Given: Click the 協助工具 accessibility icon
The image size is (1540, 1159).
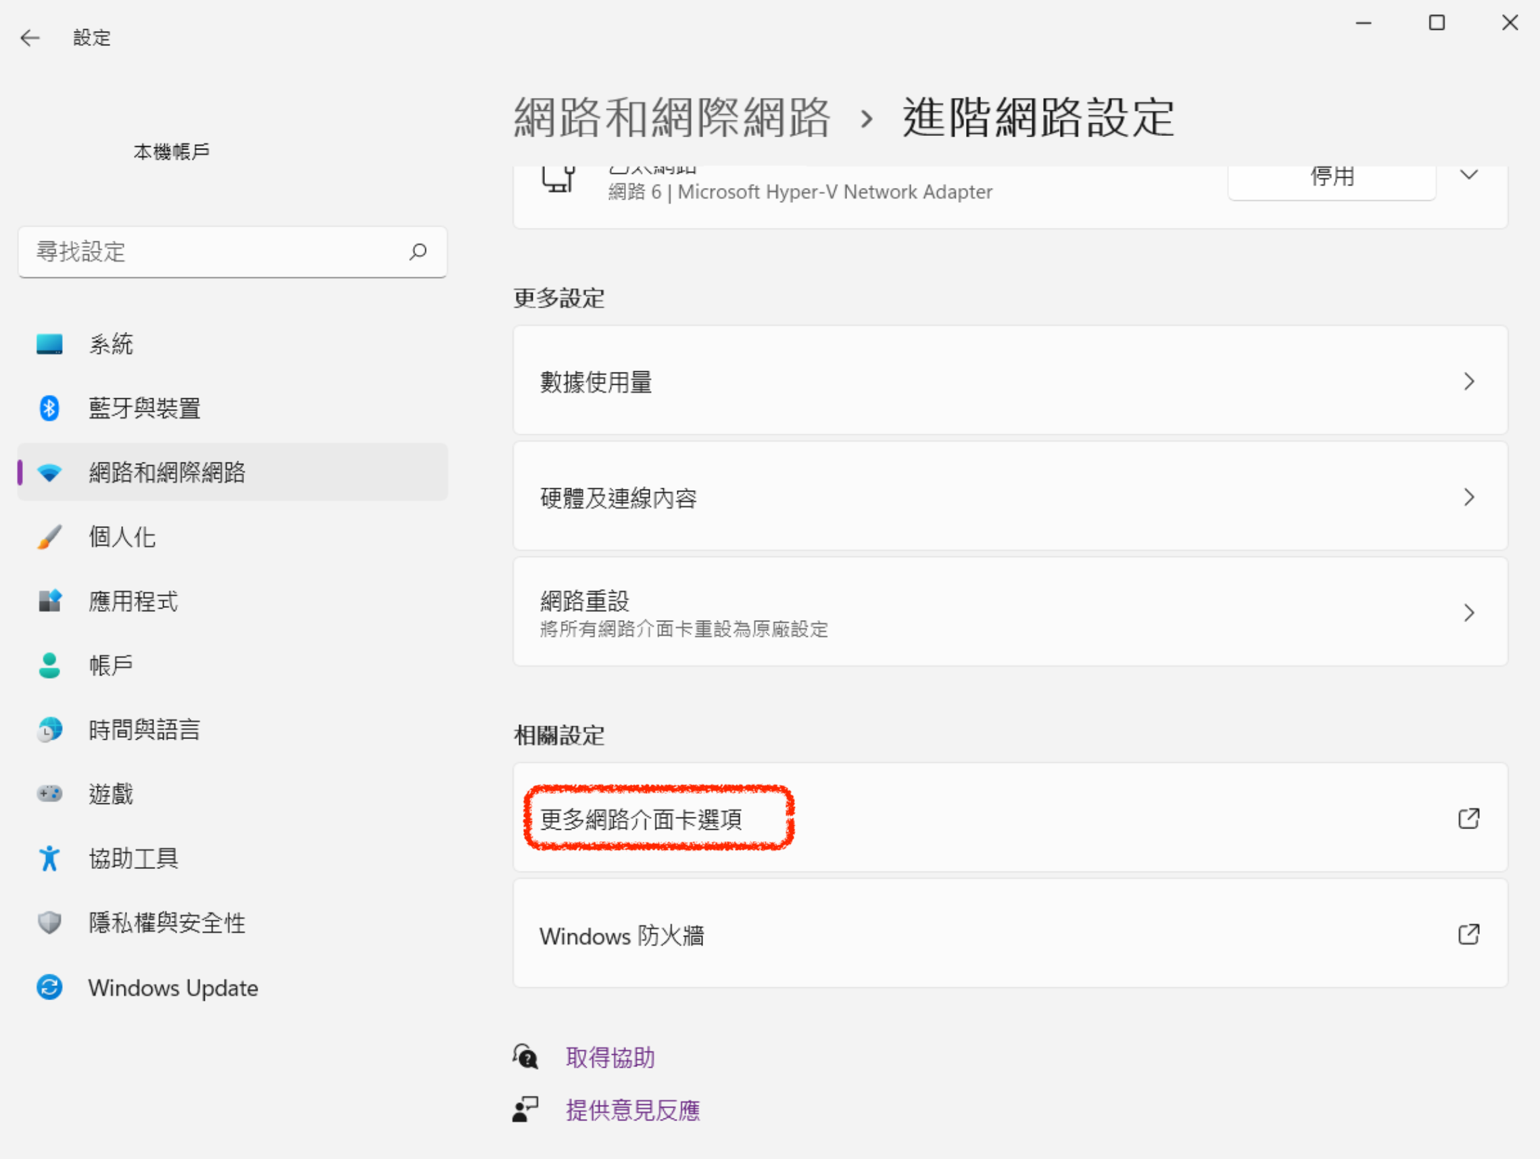Looking at the screenshot, I should click(x=49, y=858).
